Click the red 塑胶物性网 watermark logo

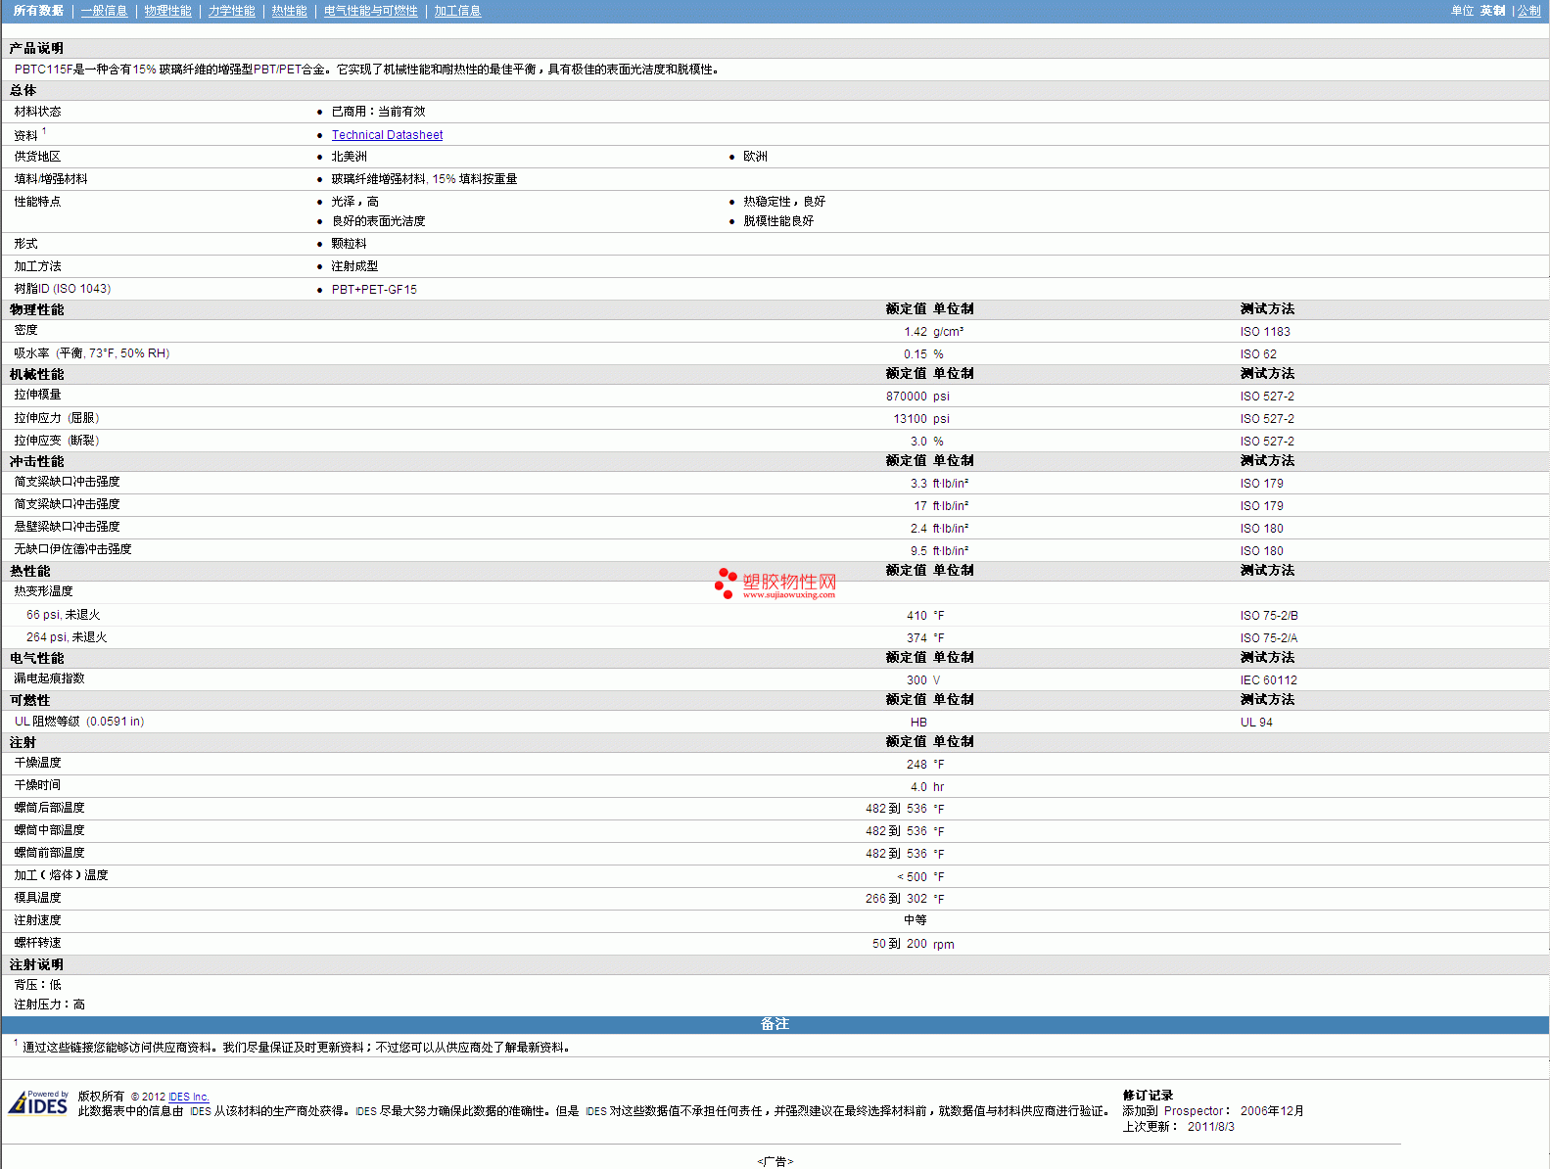click(x=775, y=584)
